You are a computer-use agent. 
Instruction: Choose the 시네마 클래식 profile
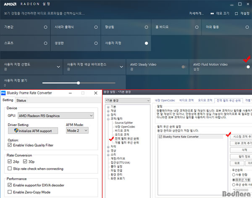76,27
